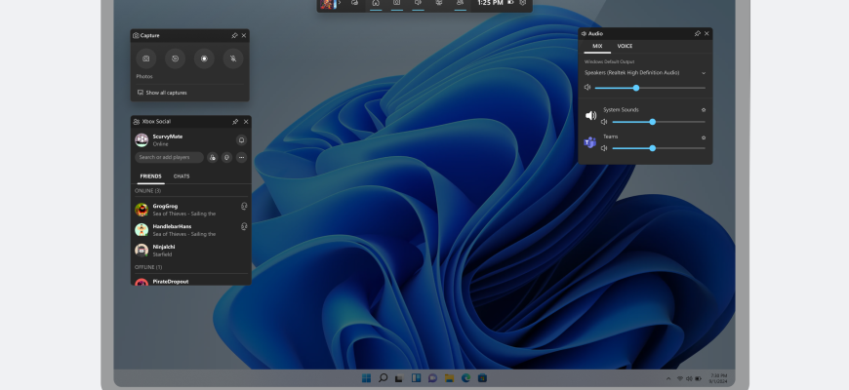Screen dimensions: 849x390
Task: Close the Capture widget
Action: pos(244,36)
